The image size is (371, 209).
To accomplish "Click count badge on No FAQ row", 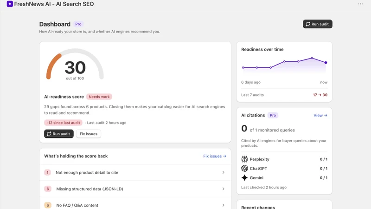I will click(x=48, y=205).
